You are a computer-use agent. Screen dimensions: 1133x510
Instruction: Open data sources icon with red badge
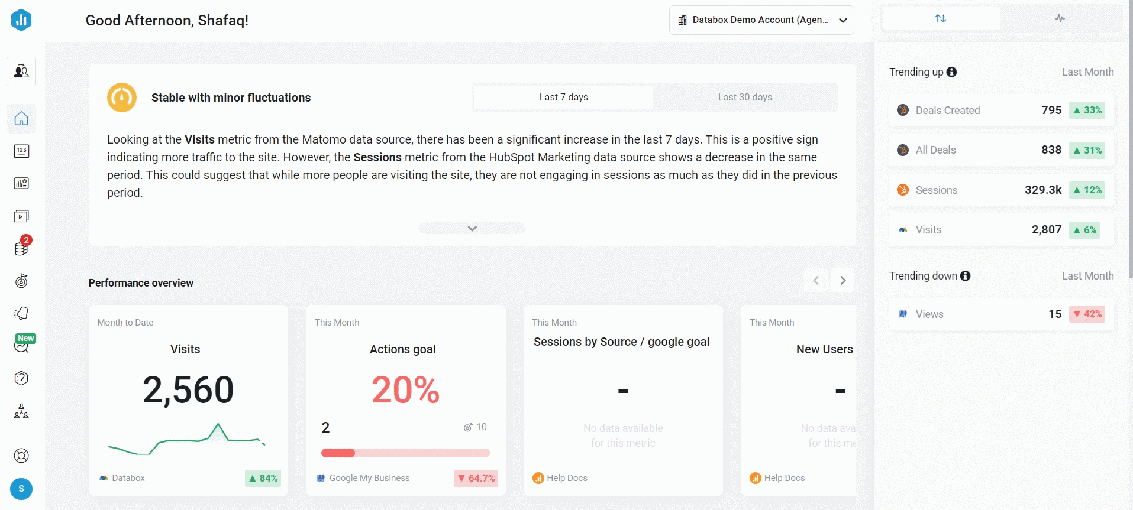point(21,248)
